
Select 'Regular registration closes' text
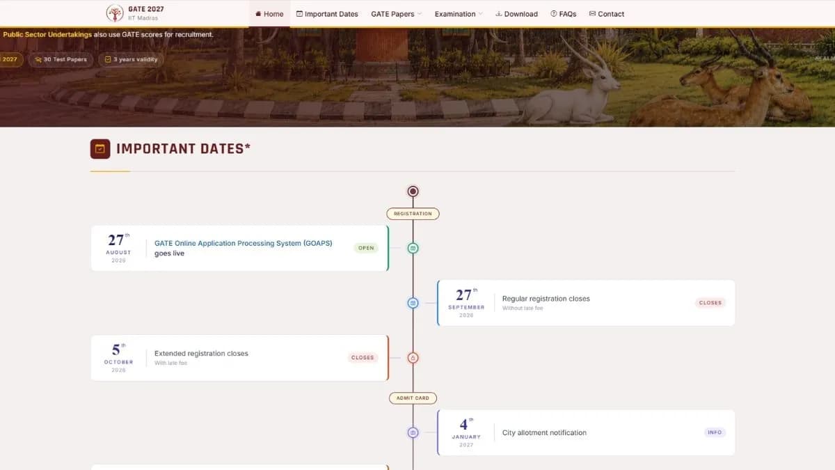click(x=546, y=299)
